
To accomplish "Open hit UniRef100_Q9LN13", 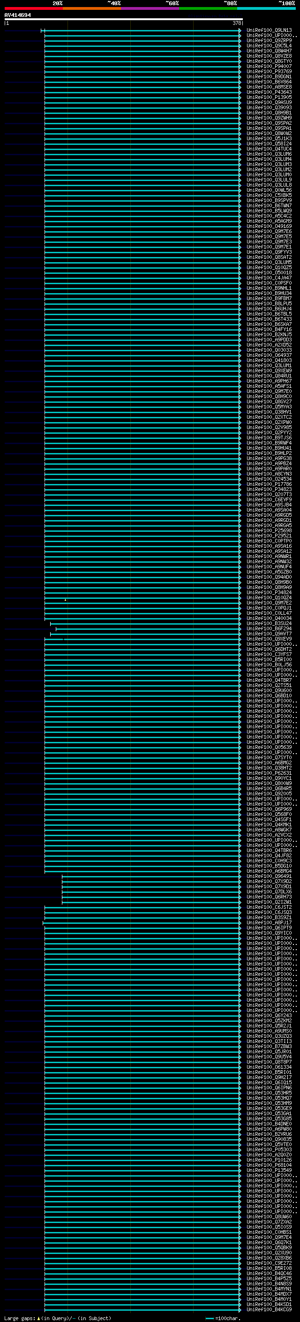I will pyautogui.click(x=269, y=30).
